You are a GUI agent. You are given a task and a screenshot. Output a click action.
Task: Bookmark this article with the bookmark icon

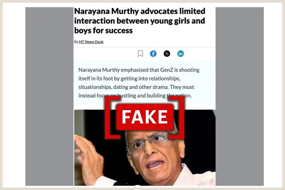click(x=140, y=53)
